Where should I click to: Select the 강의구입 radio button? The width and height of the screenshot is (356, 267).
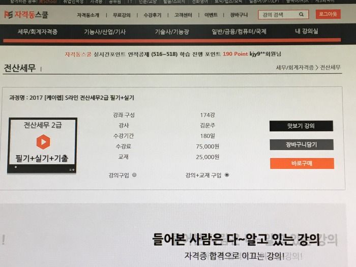[x=134, y=175]
